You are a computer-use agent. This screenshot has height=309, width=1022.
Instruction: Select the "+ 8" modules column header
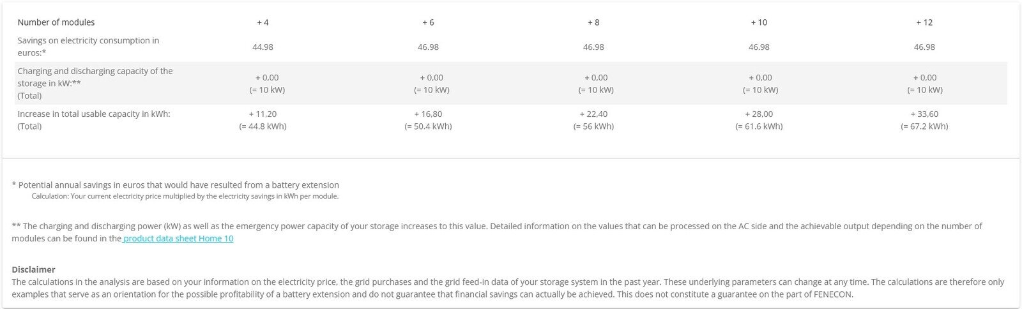pos(593,22)
